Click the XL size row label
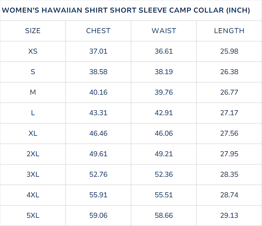This screenshot has width=262, height=226. (33, 133)
